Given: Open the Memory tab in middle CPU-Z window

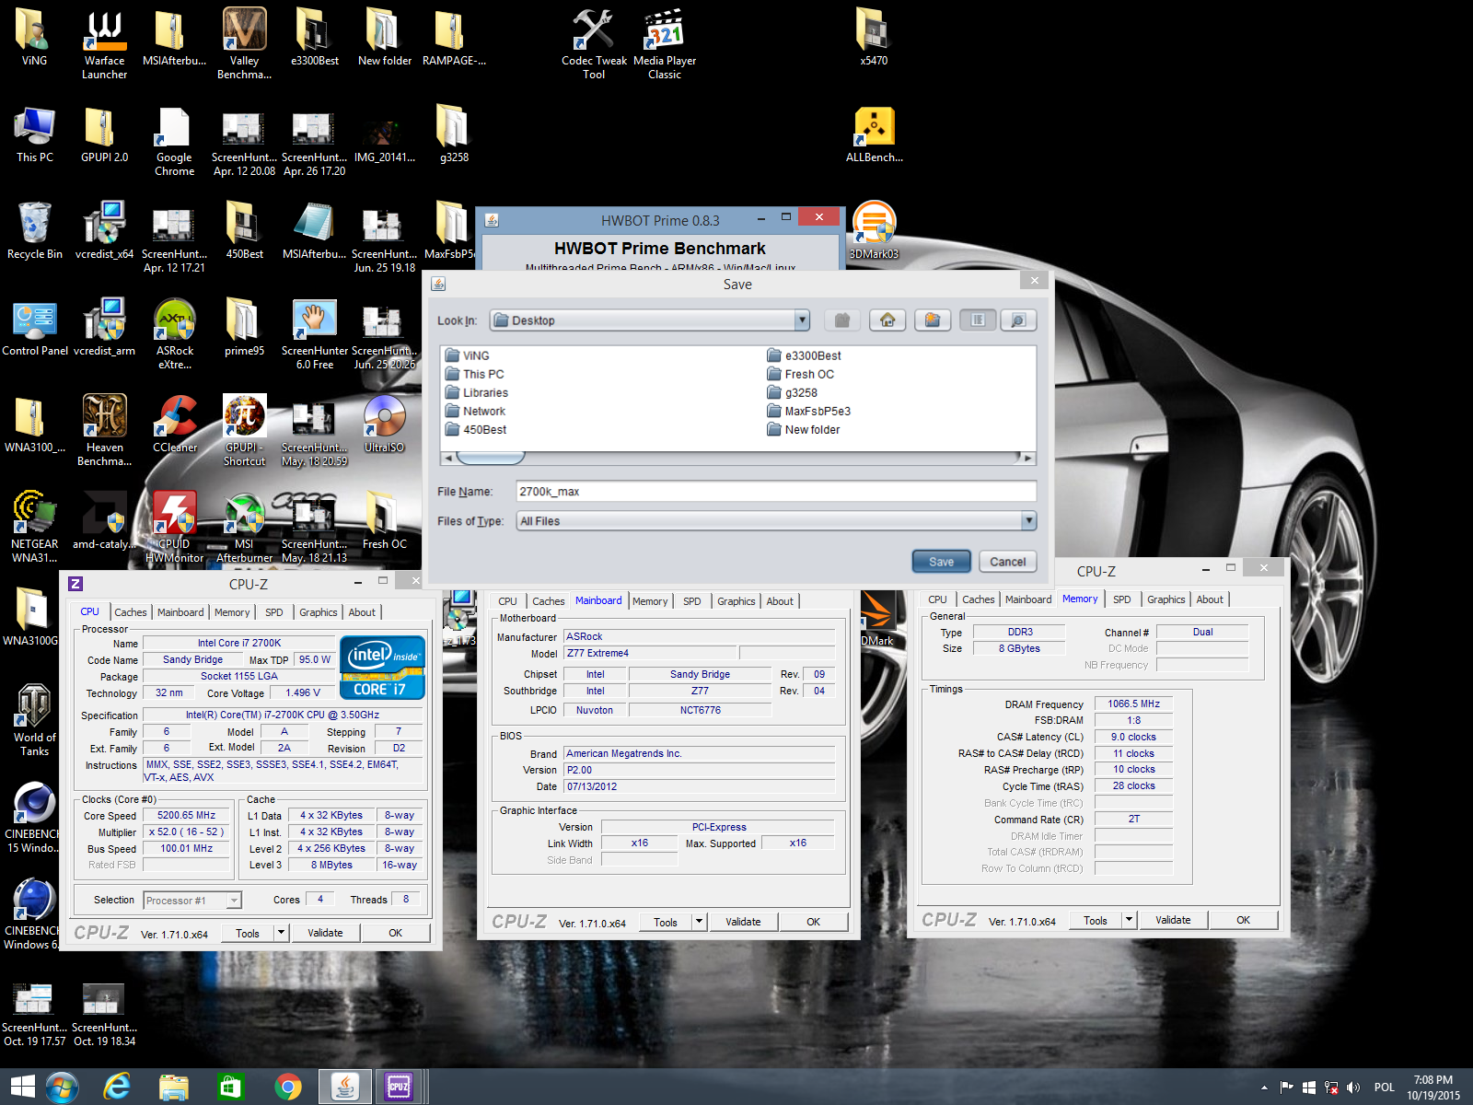Looking at the screenshot, I should 650,601.
